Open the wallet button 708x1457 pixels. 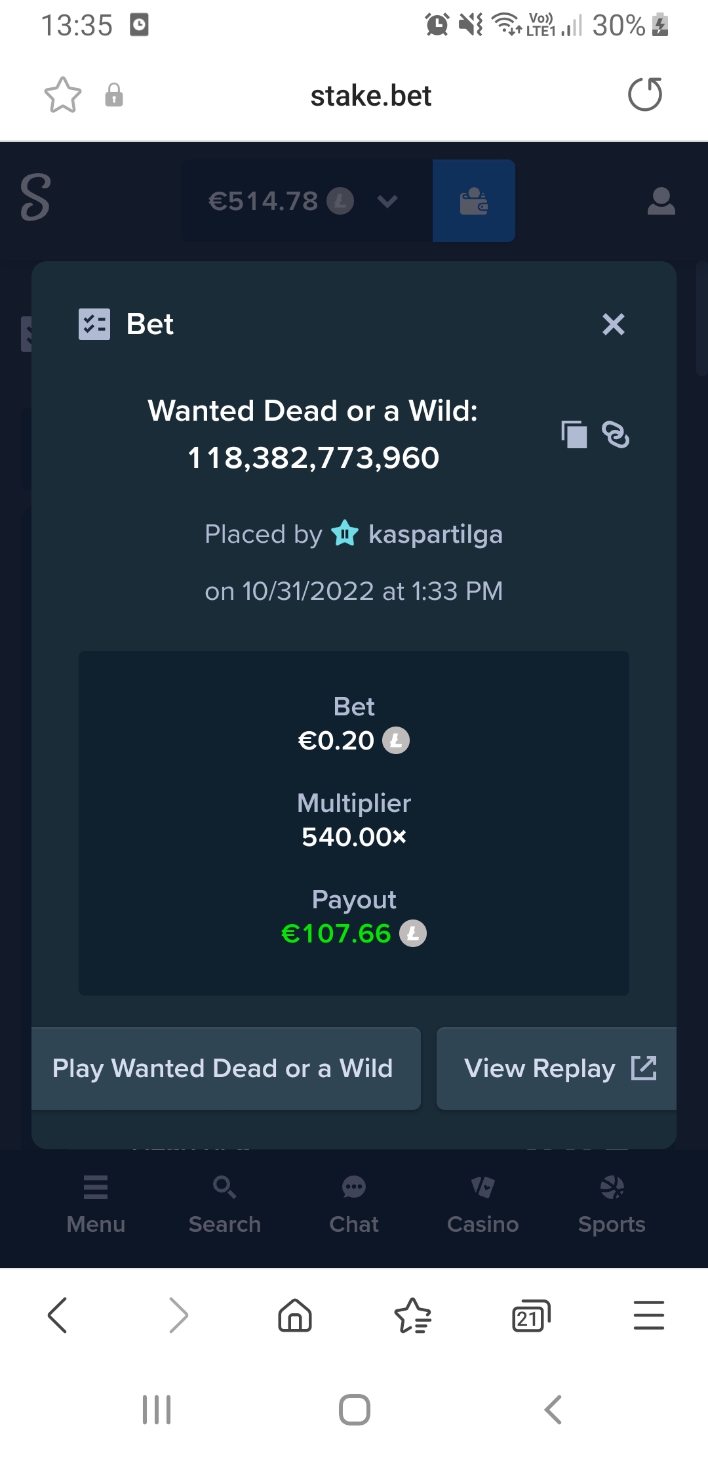pos(473,201)
